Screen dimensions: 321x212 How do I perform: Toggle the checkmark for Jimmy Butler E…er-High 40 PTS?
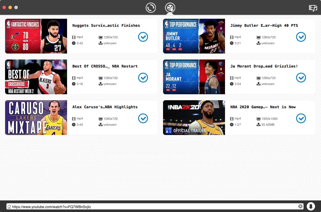coord(301,37)
